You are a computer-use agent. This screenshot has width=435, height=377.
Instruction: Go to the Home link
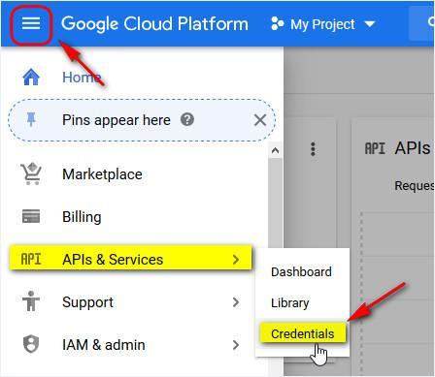82,78
